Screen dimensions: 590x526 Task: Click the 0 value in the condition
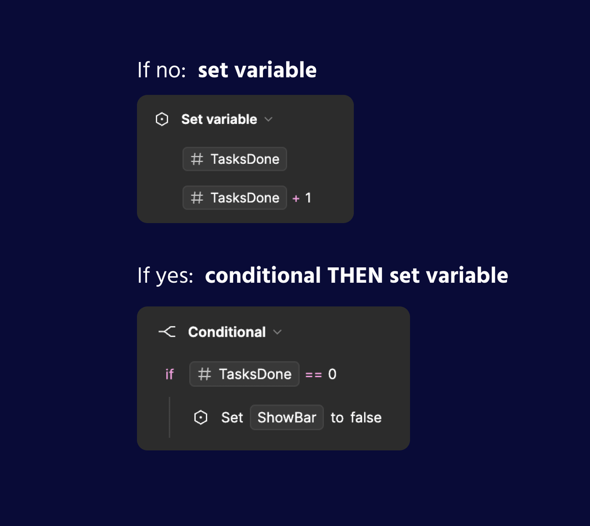click(332, 374)
